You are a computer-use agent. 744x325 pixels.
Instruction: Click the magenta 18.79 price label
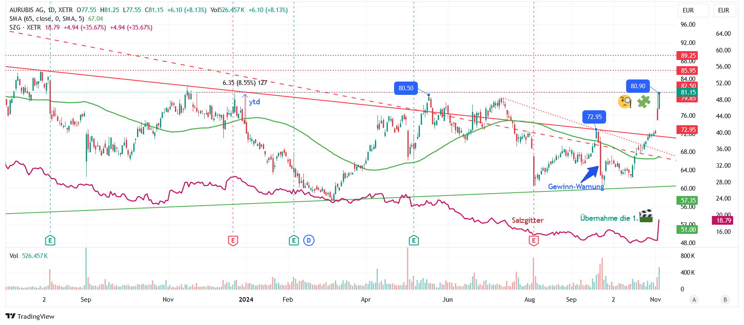pos(723,220)
